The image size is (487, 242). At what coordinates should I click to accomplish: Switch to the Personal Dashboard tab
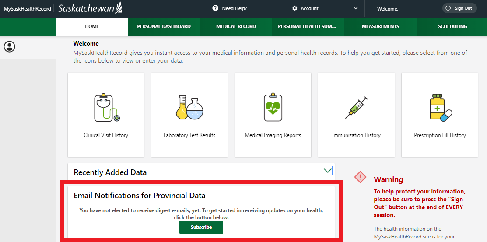pos(164,26)
